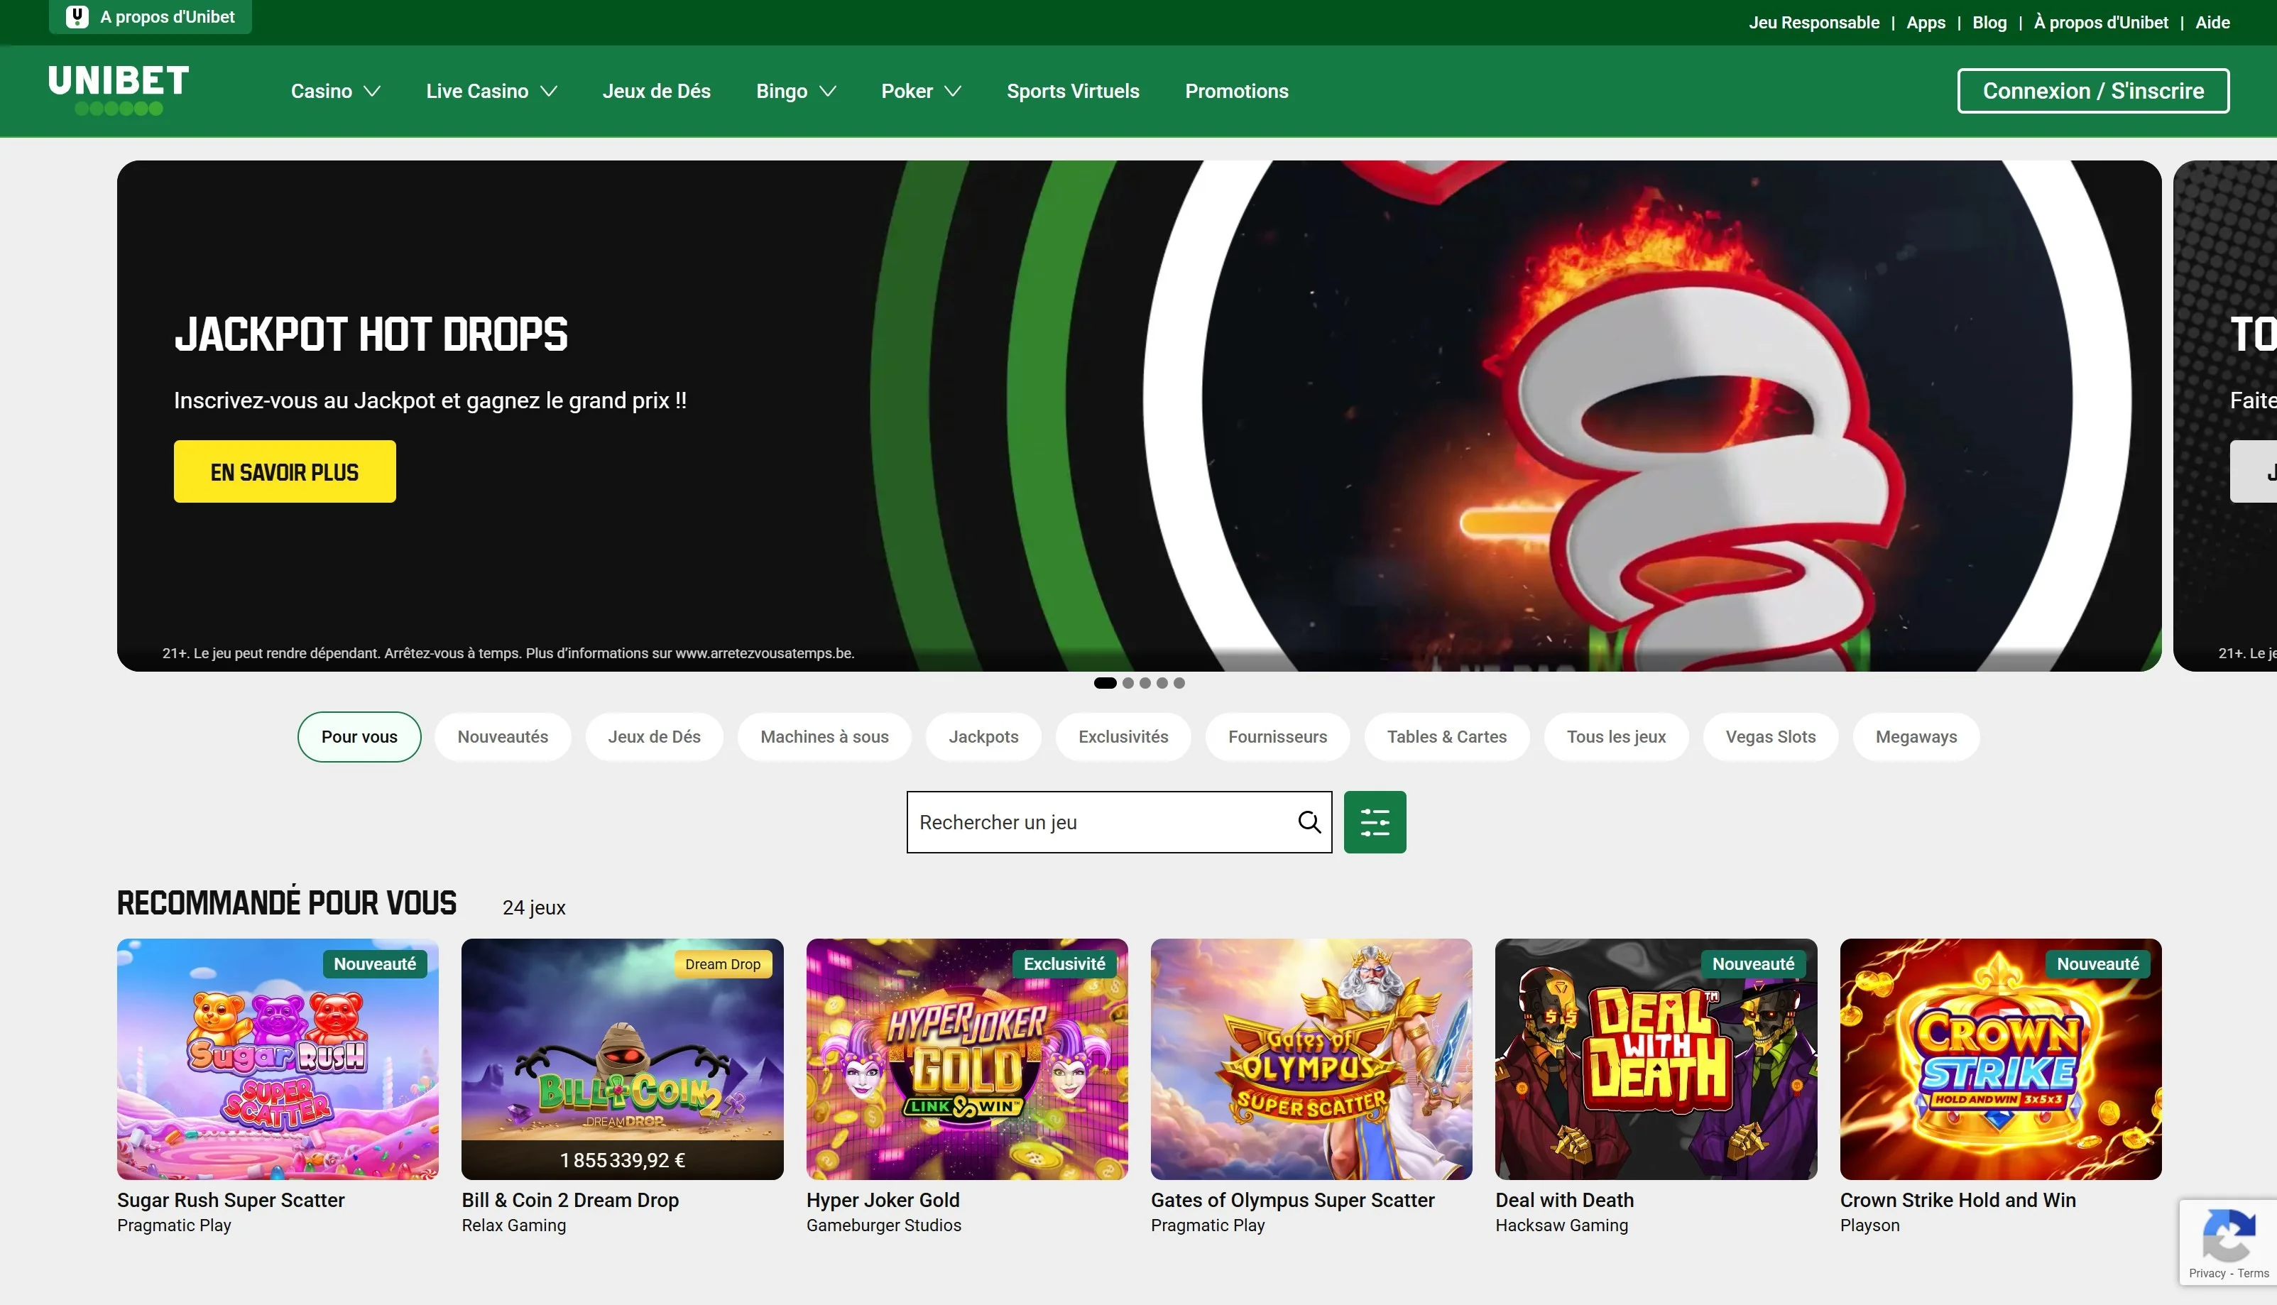
Task: Navigate to the Promotions page
Action: click(x=1237, y=90)
